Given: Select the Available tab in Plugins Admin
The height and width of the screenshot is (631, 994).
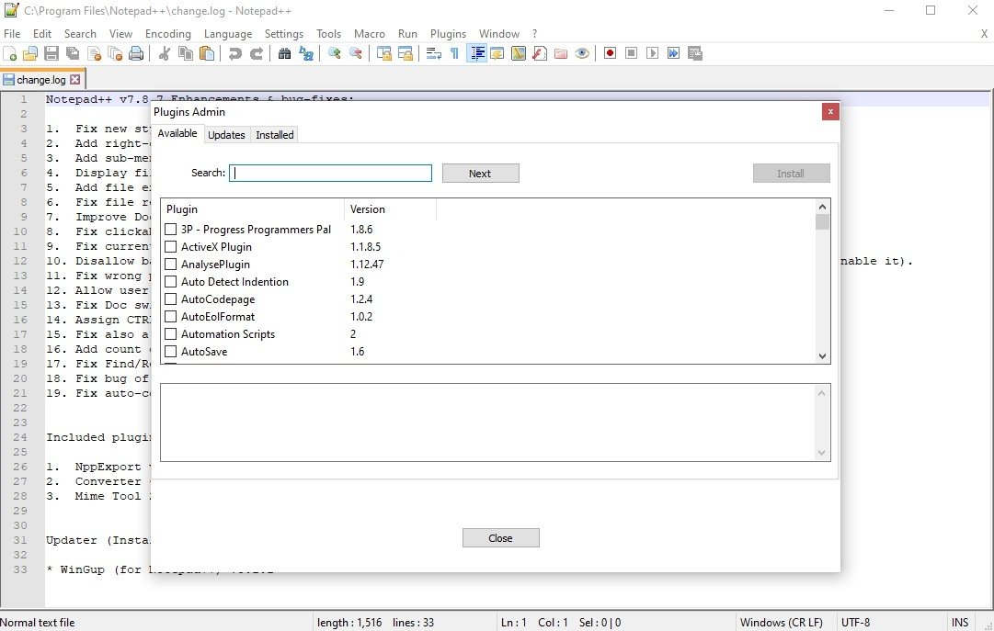Looking at the screenshot, I should tap(177, 134).
